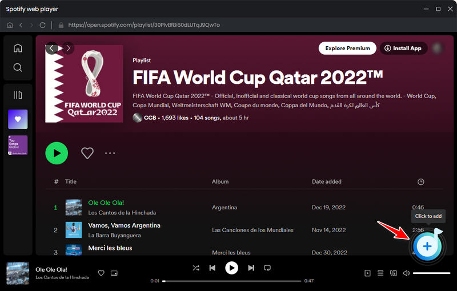Click the Album column header
This screenshot has width=457, height=291.
point(220,181)
